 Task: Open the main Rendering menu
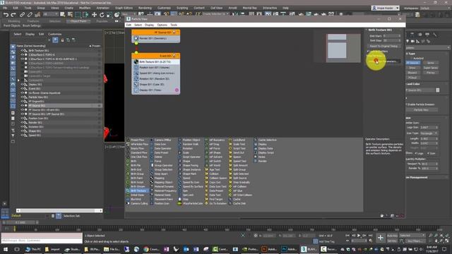(145, 8)
